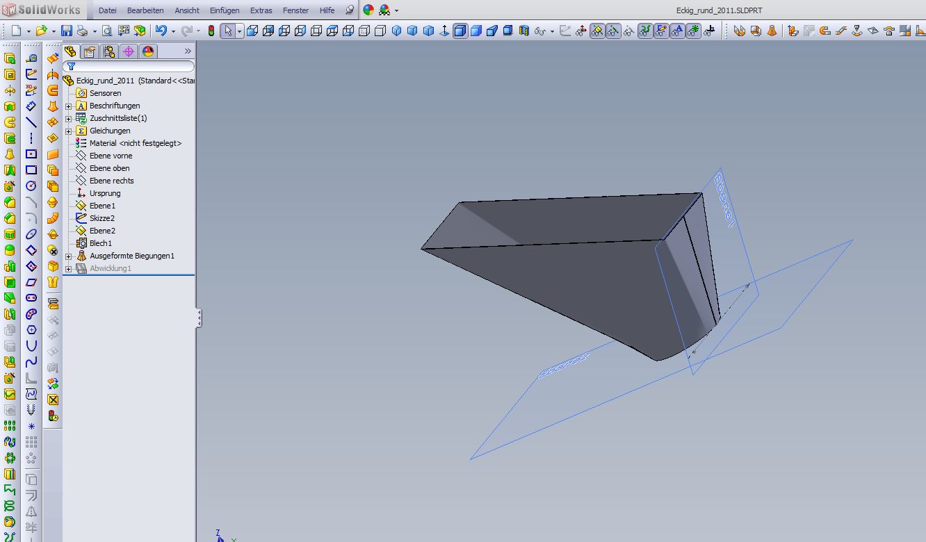This screenshot has height=542, width=926.
Task: Open the Bearbeiten menu
Action: tap(145, 10)
